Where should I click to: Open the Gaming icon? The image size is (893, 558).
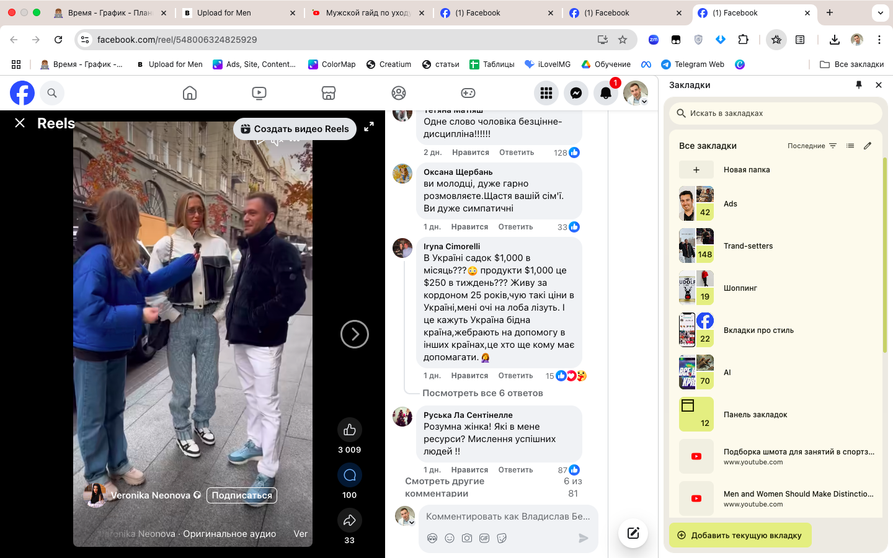(468, 93)
